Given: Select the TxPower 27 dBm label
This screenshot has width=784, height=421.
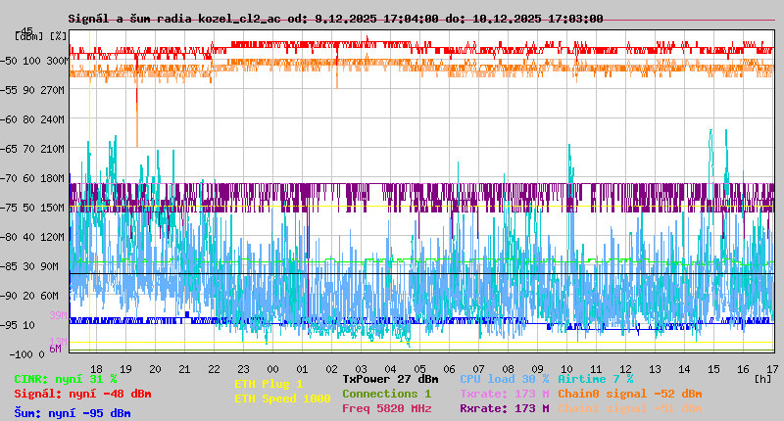Looking at the screenshot, I should click(x=390, y=379).
